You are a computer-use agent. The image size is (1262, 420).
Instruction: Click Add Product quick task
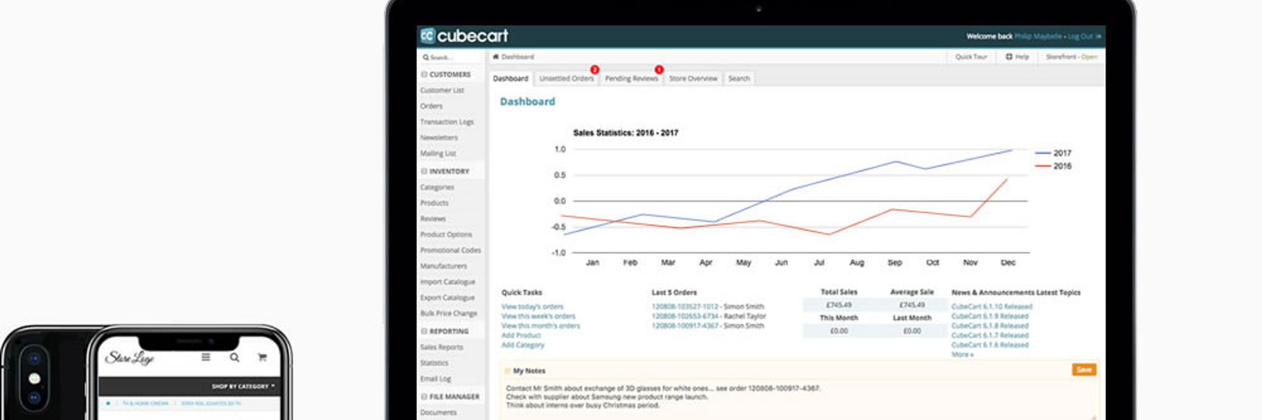tap(521, 336)
